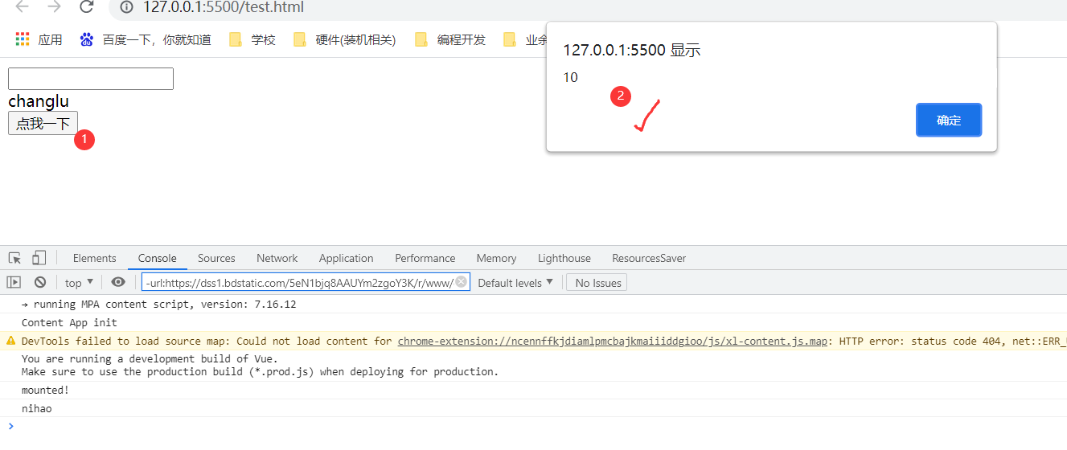Open the Memory tab
Screen dimensions: 1067x450
click(x=496, y=258)
